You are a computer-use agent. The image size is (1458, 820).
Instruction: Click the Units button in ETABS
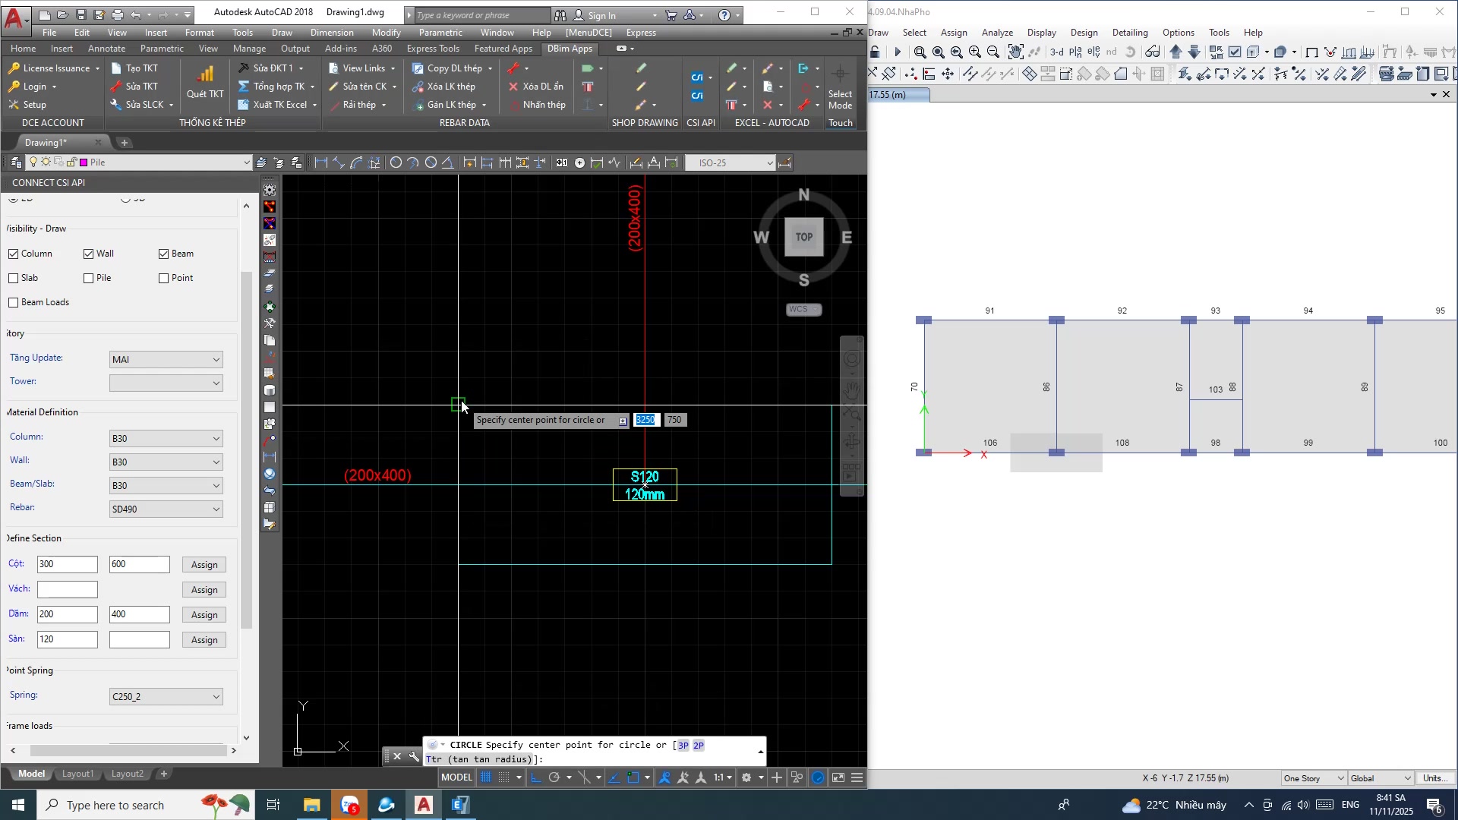click(x=1435, y=778)
